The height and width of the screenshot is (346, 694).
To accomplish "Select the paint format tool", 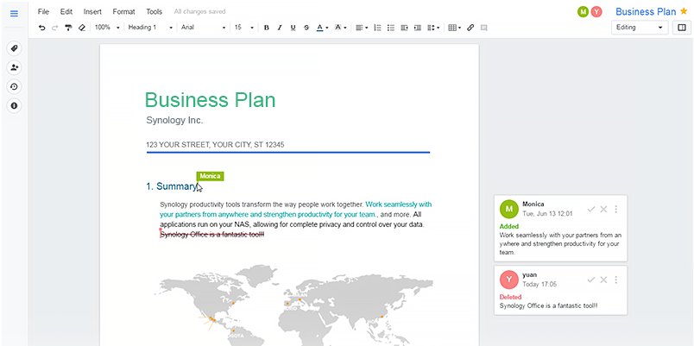I will point(68,28).
